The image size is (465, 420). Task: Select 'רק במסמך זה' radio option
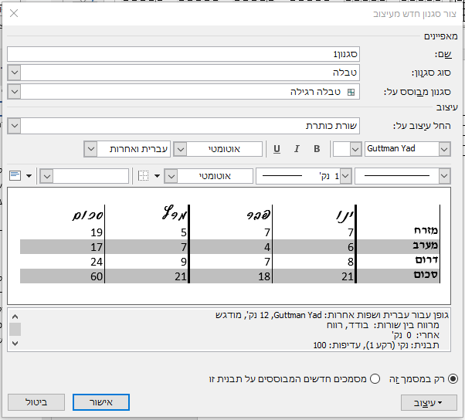(x=453, y=379)
